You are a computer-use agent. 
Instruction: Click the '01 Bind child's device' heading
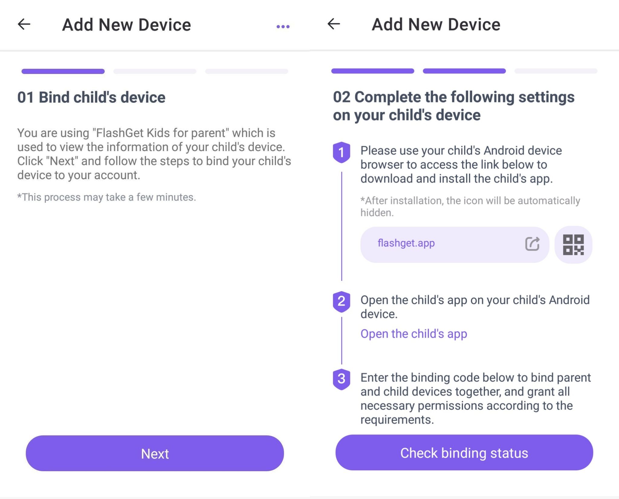(x=91, y=97)
